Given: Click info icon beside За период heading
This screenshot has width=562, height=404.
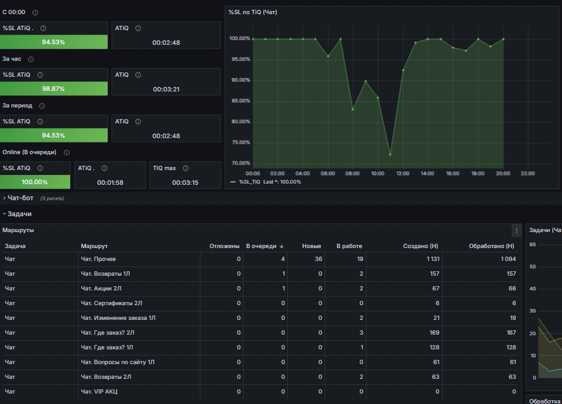Looking at the screenshot, I should pos(42,106).
